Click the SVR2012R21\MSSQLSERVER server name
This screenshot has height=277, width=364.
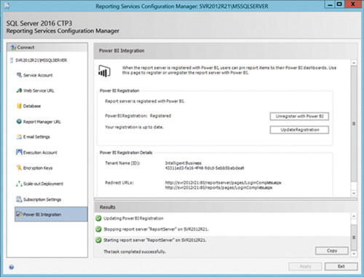[x=41, y=61]
